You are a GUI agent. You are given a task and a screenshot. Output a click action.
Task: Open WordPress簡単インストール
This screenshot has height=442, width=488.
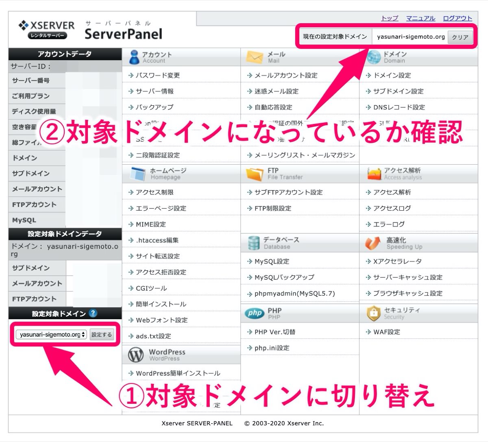pos(178,373)
